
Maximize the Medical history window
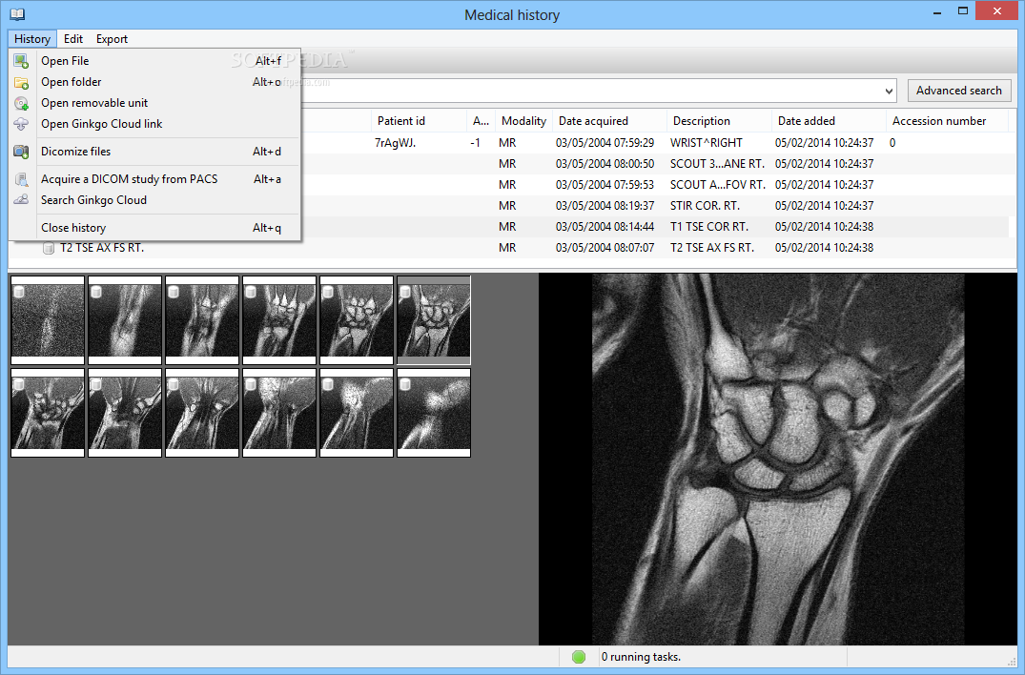(x=963, y=11)
